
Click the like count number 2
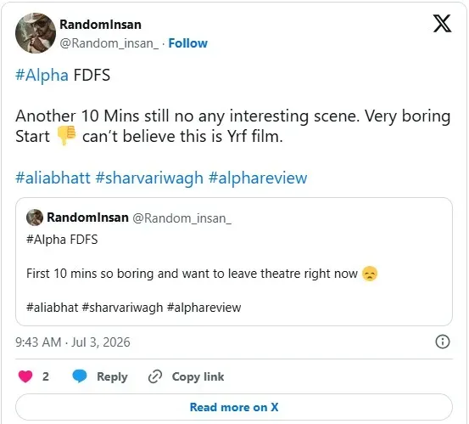click(46, 376)
